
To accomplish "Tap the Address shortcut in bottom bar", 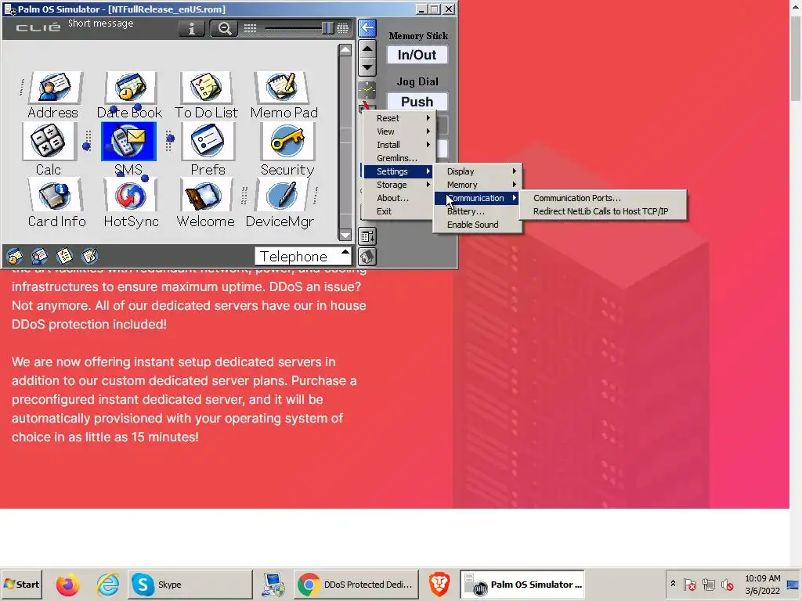I will [39, 256].
